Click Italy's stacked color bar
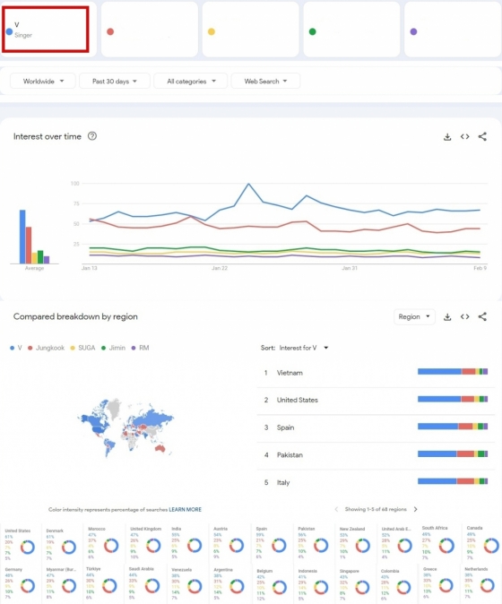The height and width of the screenshot is (604, 502). point(453,481)
